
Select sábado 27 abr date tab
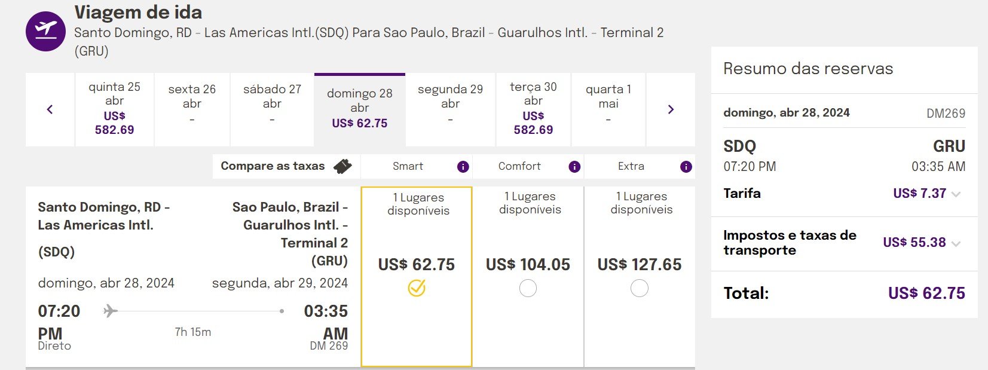(272, 109)
